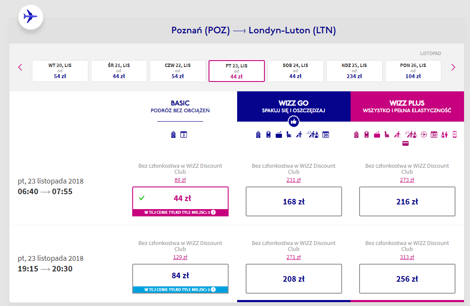470x306 pixels.
Task: Click the checked-in bag icon under WIZZ GO
Action: tap(279, 135)
